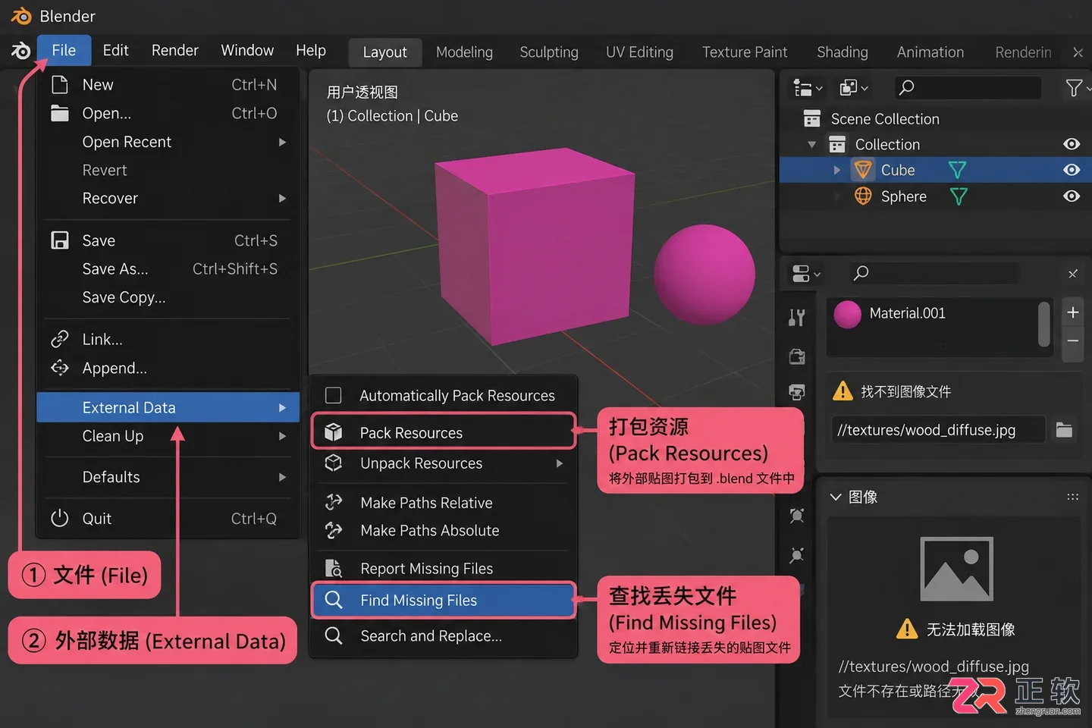Click the outliner search field
Image resolution: width=1092 pixels, height=728 pixels.
tap(967, 88)
